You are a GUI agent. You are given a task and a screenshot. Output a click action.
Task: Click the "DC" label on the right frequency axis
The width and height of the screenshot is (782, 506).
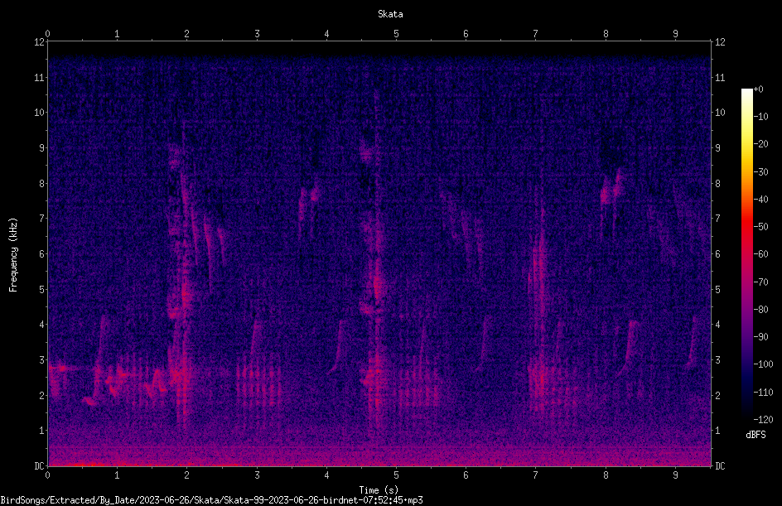[x=720, y=466]
